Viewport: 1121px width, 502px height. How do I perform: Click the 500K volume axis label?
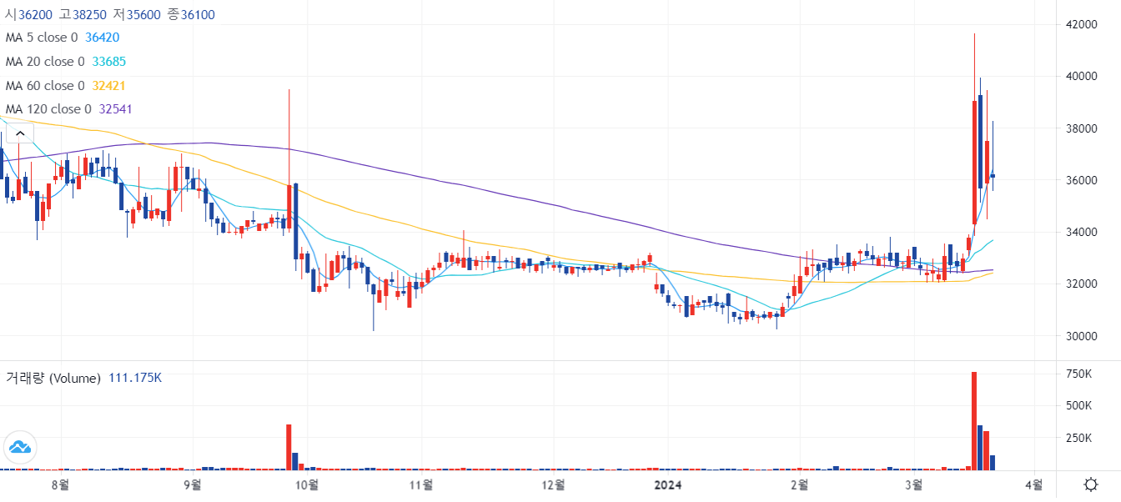1079,406
